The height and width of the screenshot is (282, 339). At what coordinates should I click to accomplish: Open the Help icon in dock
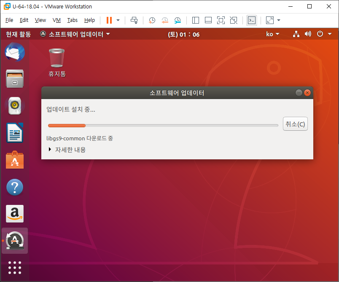15,187
